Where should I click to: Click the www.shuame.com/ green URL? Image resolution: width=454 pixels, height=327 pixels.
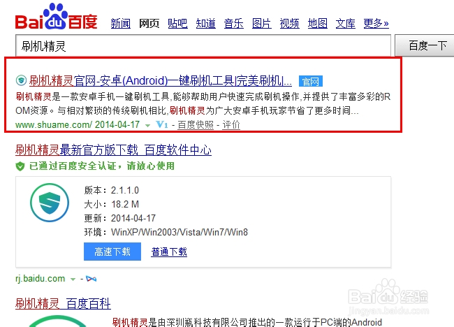pos(54,125)
